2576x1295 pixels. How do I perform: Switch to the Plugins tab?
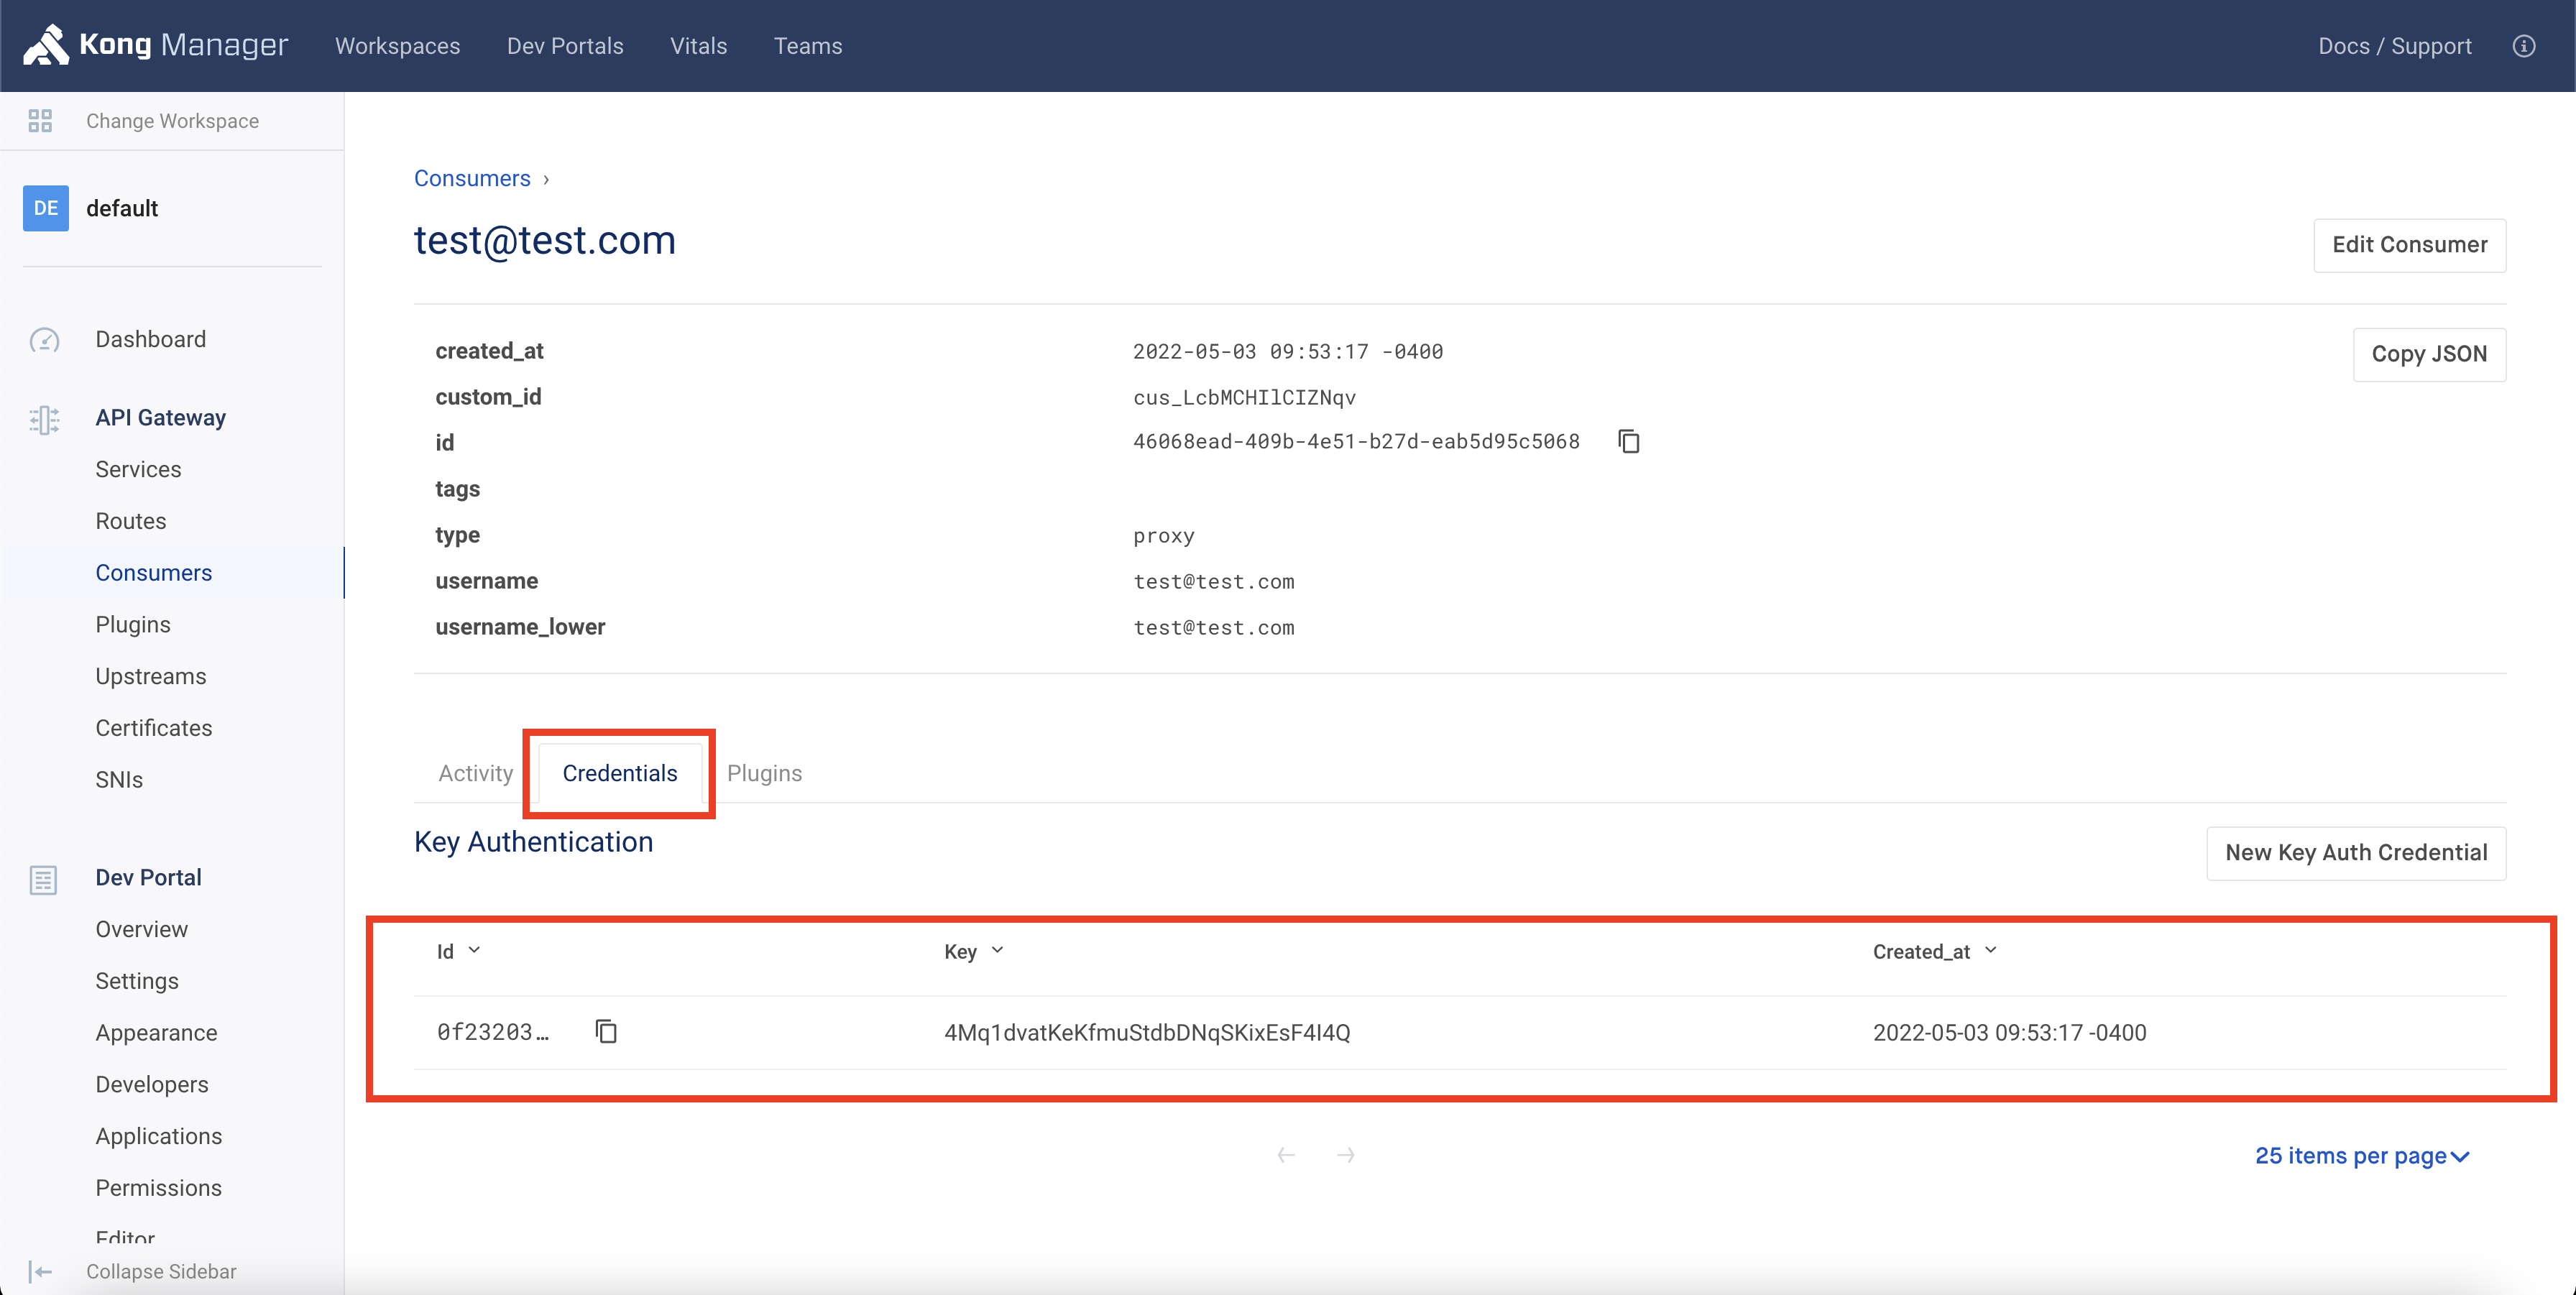[x=764, y=773]
